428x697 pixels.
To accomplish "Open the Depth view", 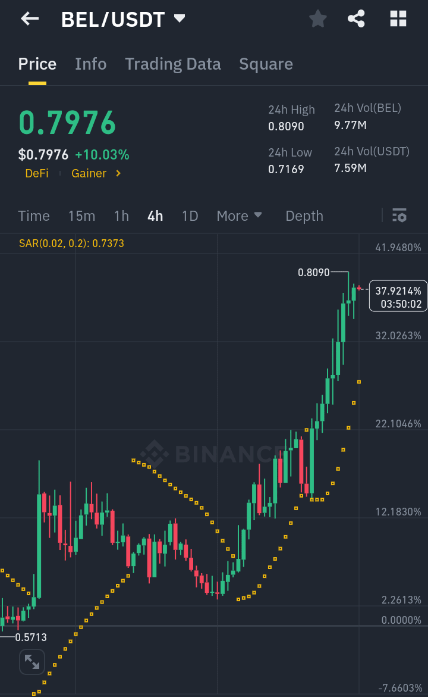I will pyautogui.click(x=304, y=216).
